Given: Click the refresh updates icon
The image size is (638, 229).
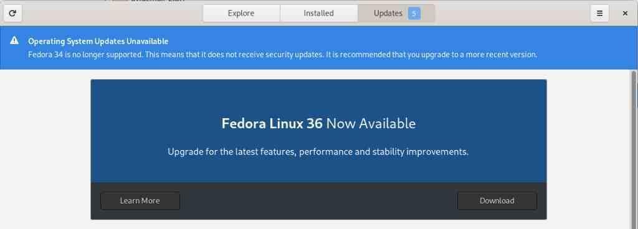Looking at the screenshot, I should pyautogui.click(x=12, y=14).
